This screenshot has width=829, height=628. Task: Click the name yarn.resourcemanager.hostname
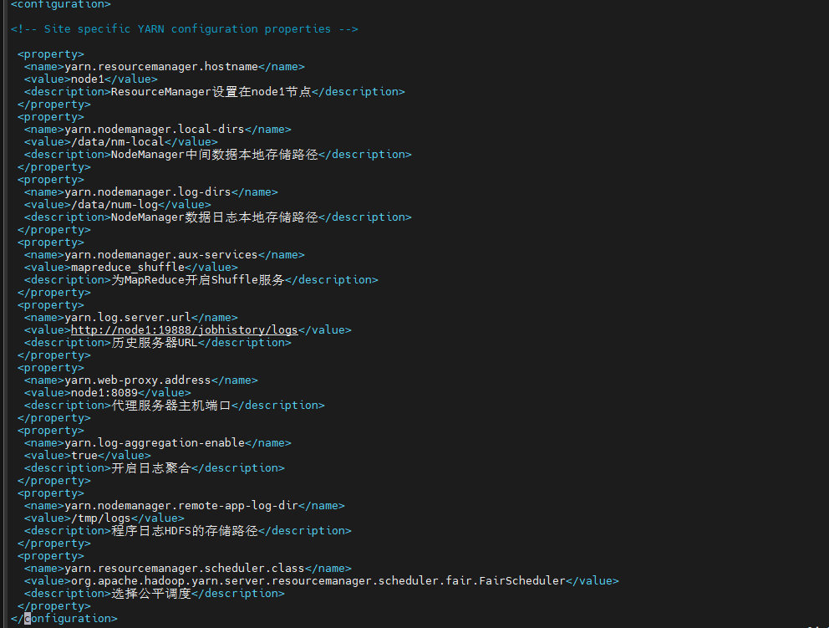tap(161, 67)
